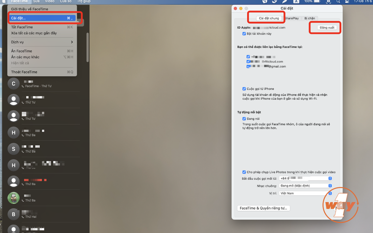
Task: Select the contact with the 'C' avatar
Action: tap(44, 84)
